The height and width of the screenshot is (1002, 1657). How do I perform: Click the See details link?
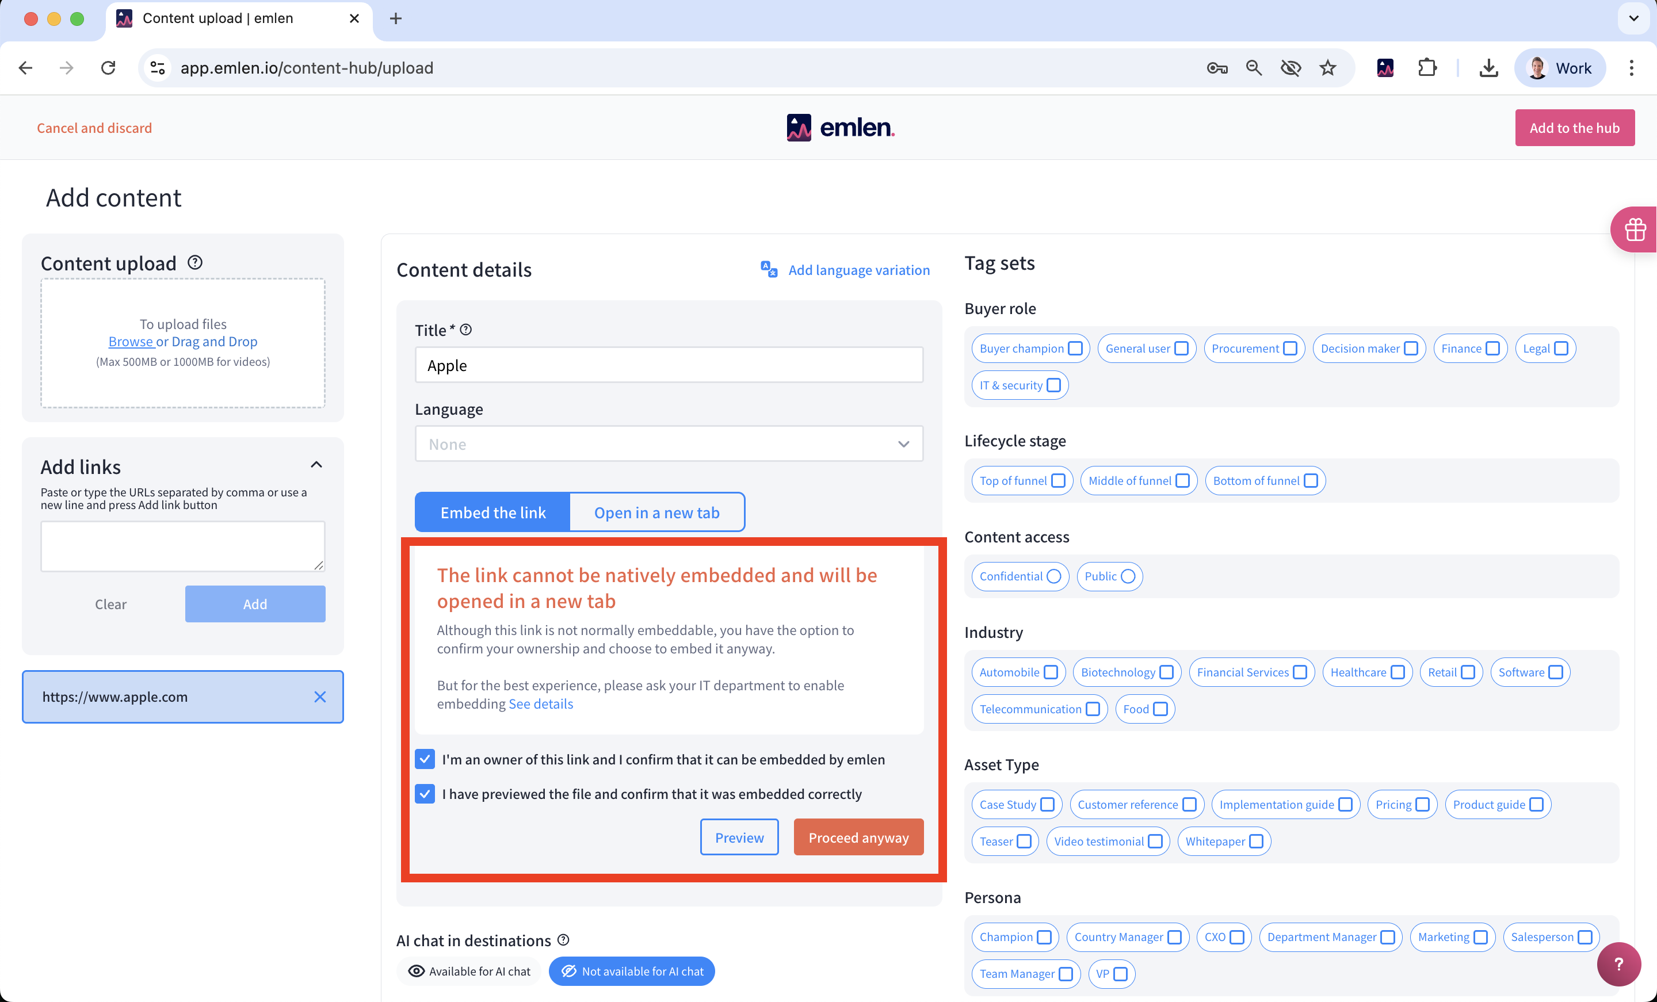[541, 703]
